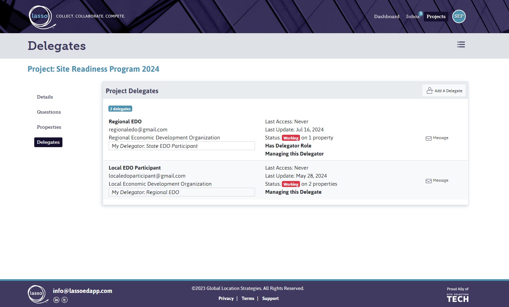Email regionaledo@gmail.com by clicking it

pyautogui.click(x=138, y=129)
